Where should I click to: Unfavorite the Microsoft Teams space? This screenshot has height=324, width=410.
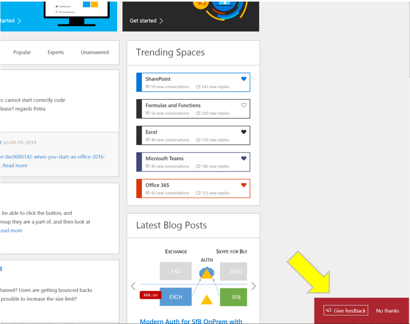click(x=243, y=158)
